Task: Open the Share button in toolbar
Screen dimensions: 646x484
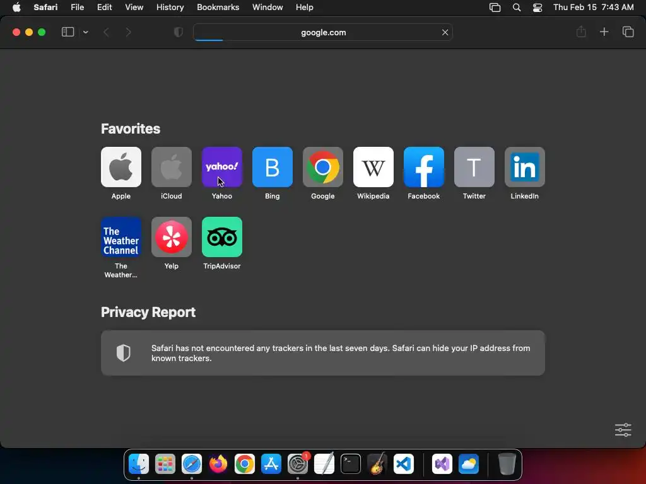Action: [x=581, y=32]
